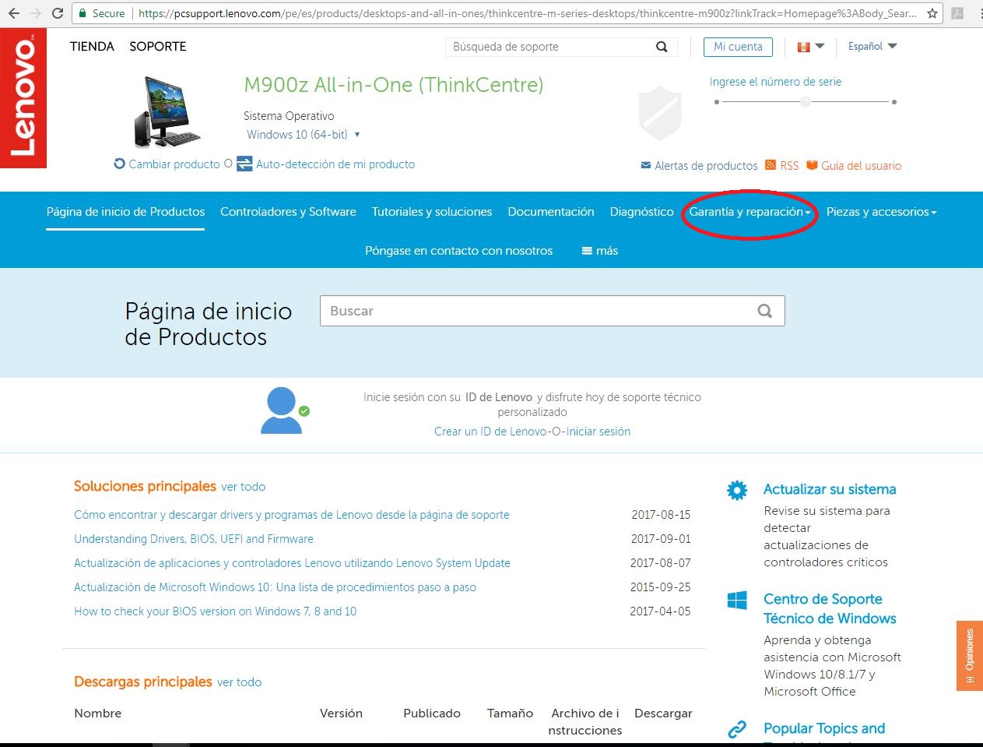The image size is (983, 747).
Task: Click the Cambiar producto refresh icon
Action: tap(119, 164)
